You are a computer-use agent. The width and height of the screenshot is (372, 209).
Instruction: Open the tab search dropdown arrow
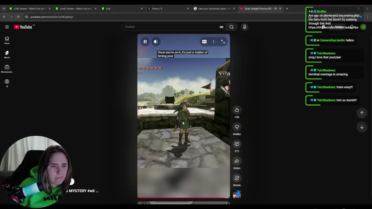pyautogui.click(x=4, y=8)
